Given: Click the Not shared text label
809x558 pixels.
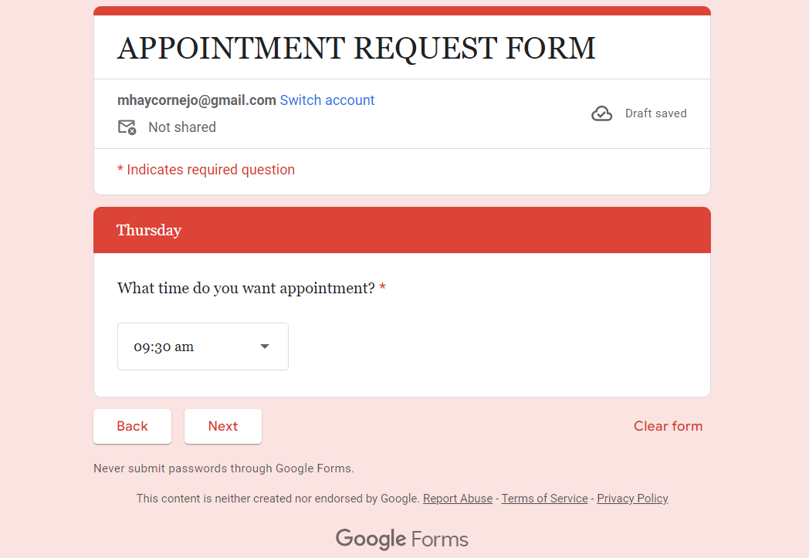Looking at the screenshot, I should click(x=182, y=127).
